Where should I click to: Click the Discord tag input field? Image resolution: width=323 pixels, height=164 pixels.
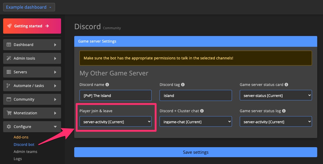pyautogui.click(x=196, y=95)
